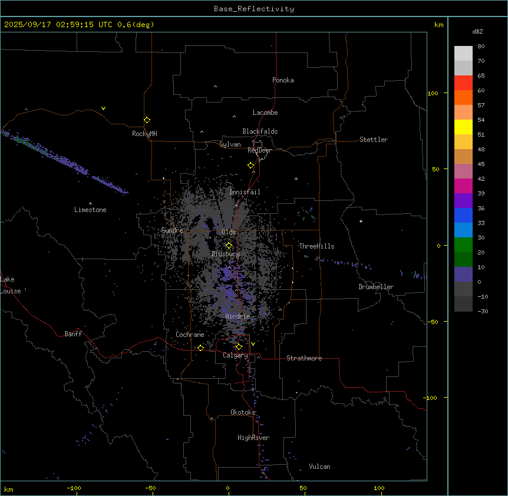Click the asterisk marker above Limestone
The width and height of the screenshot is (508, 496).
click(90, 203)
